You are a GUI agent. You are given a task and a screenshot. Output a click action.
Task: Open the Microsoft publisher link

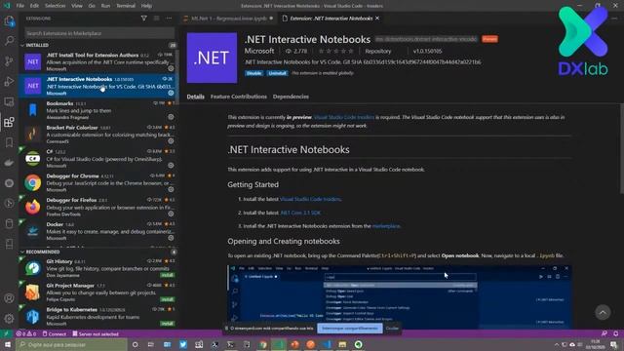[259, 51]
